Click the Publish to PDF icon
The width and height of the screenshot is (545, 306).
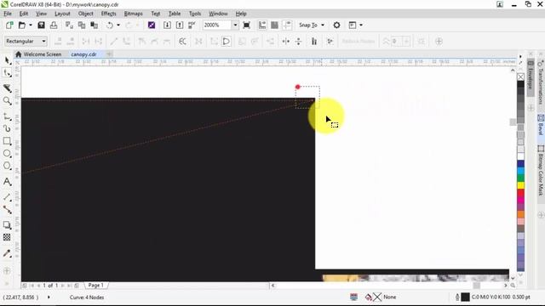192,25
